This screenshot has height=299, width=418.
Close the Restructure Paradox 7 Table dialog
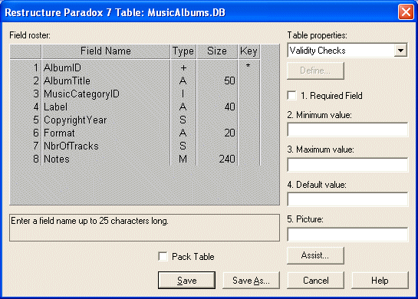[x=406, y=12]
